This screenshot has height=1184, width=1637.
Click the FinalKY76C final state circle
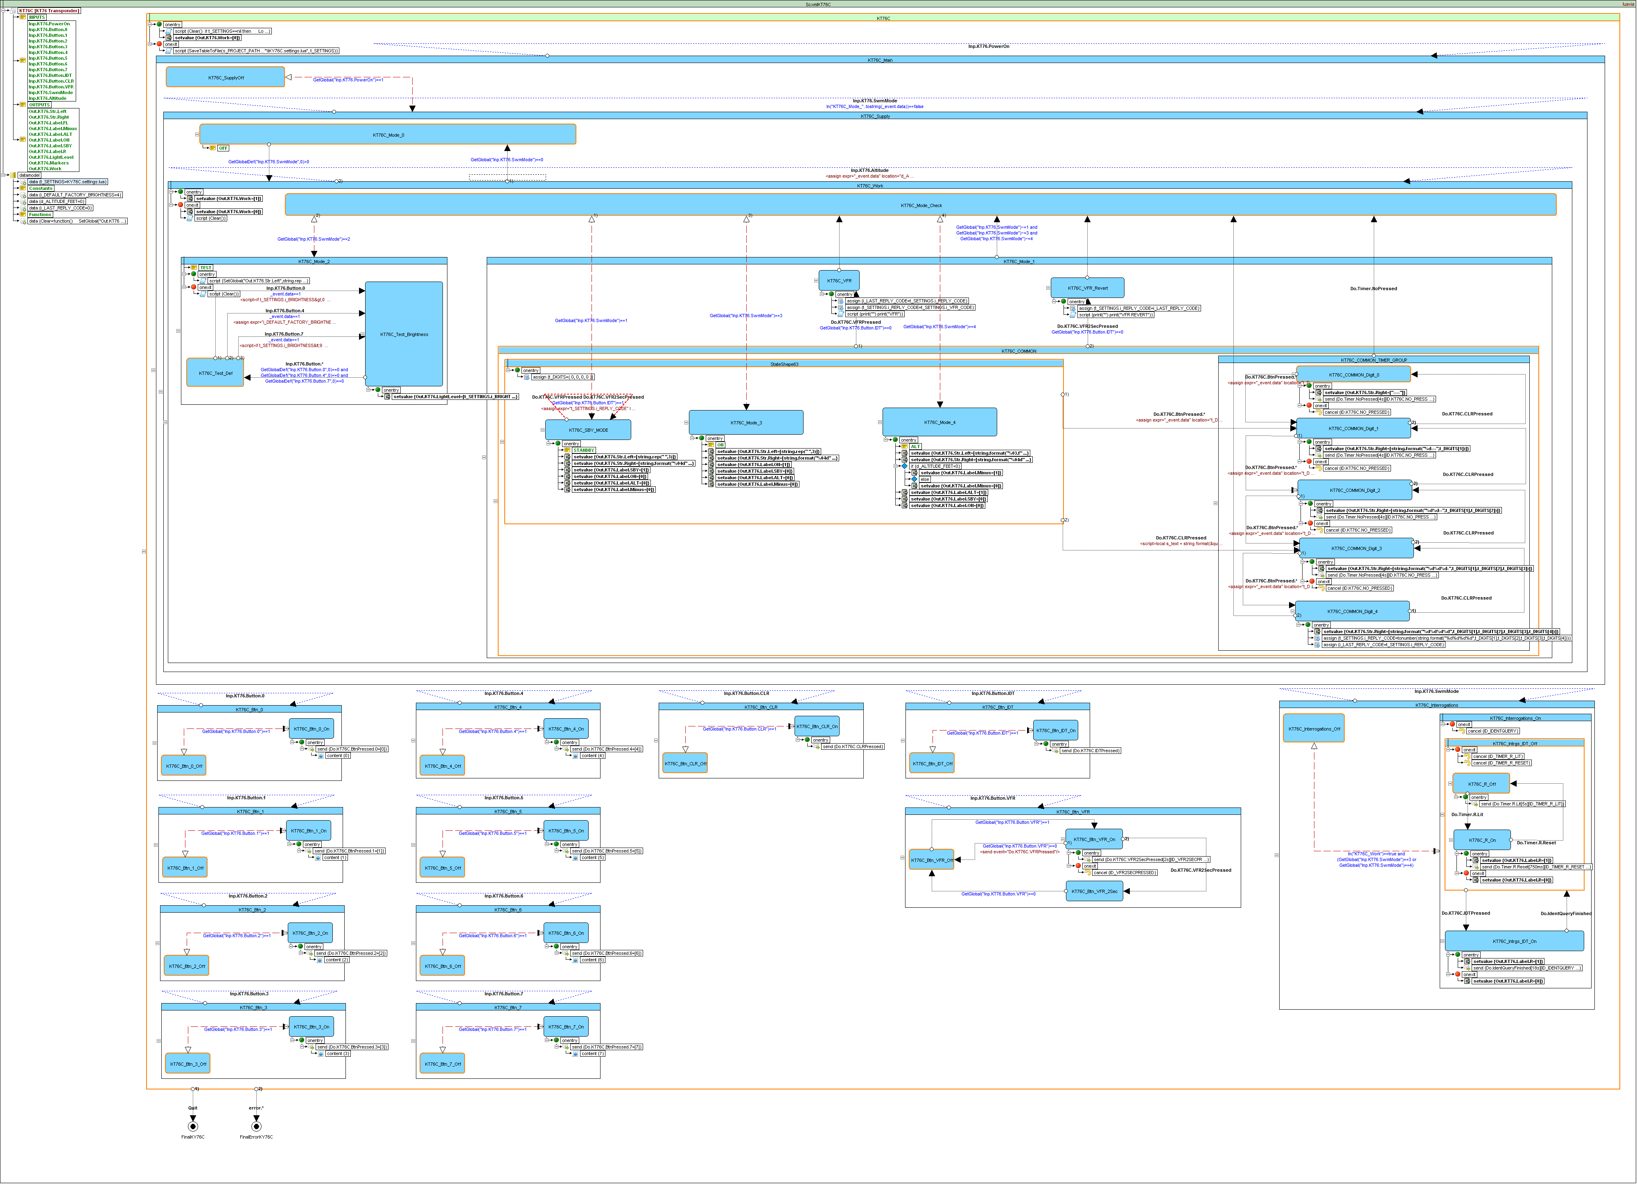click(193, 1126)
